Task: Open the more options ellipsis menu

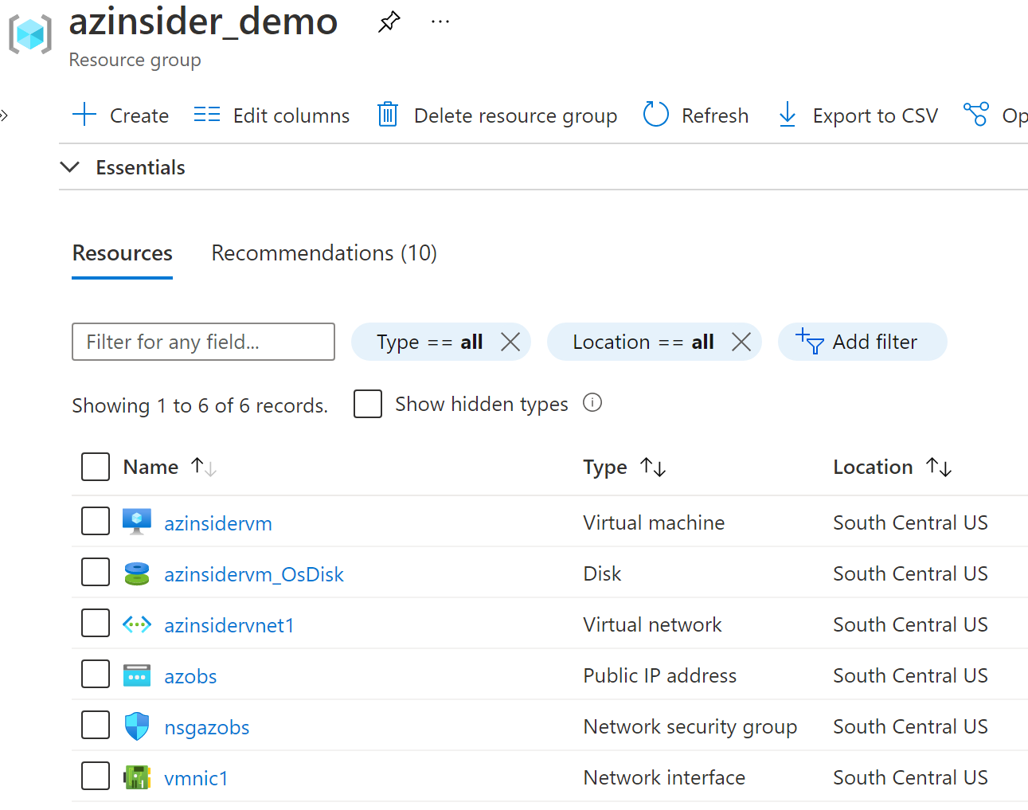Action: pyautogui.click(x=440, y=22)
